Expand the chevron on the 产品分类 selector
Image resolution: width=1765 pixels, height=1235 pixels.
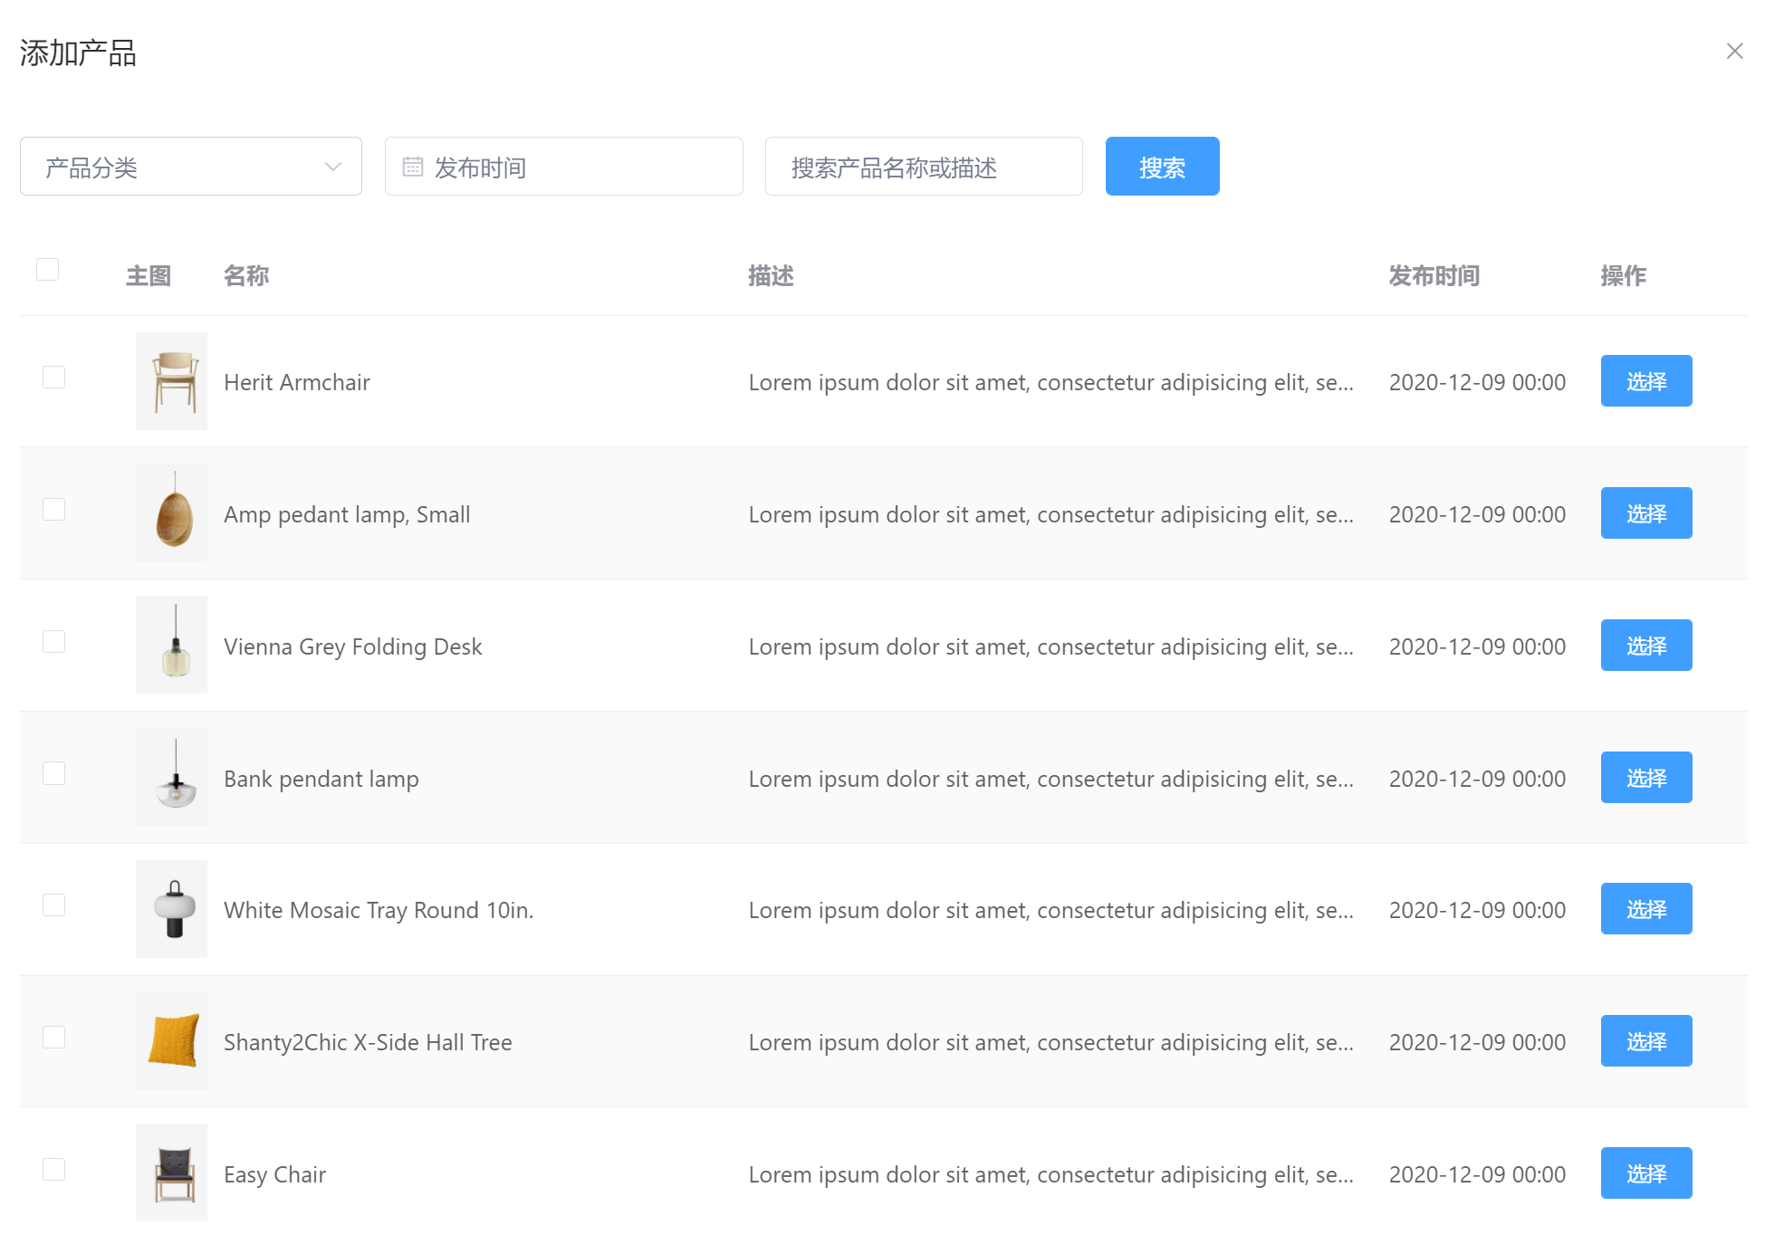332,166
